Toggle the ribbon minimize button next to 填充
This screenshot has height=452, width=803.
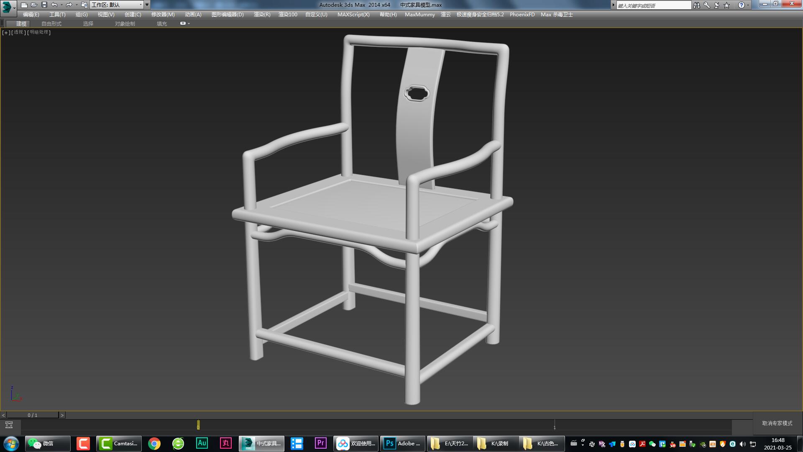[183, 23]
